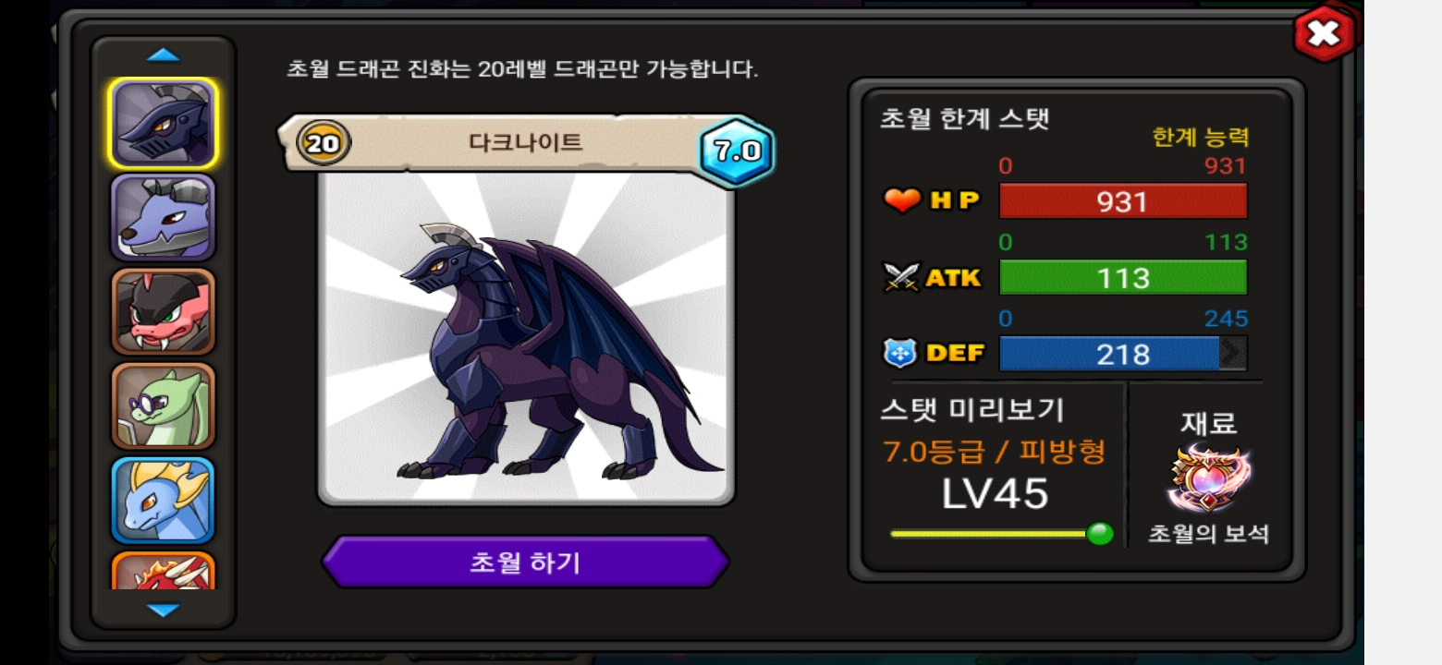The height and width of the screenshot is (665, 1442).
Task: Click the level 20 coin badge
Action: tap(323, 143)
